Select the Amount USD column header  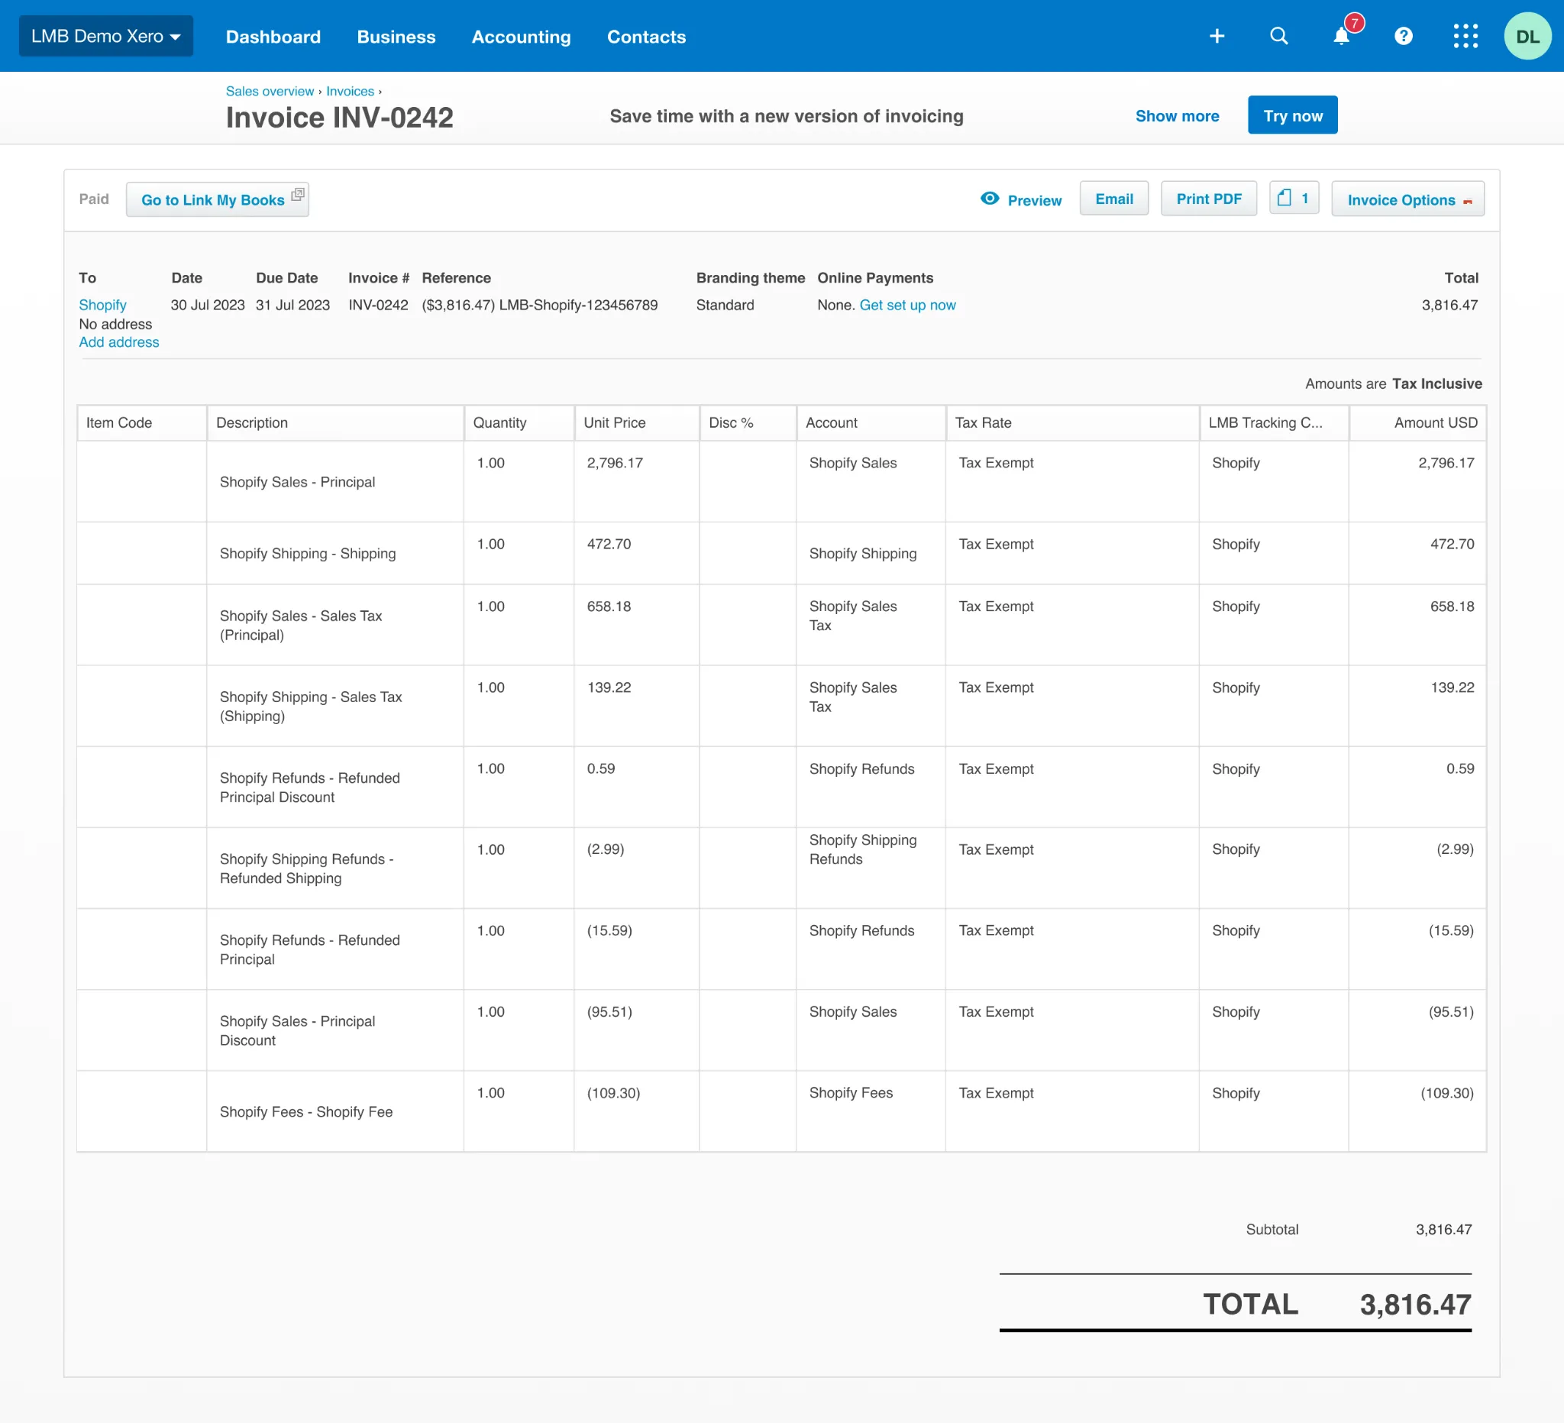click(x=1417, y=423)
